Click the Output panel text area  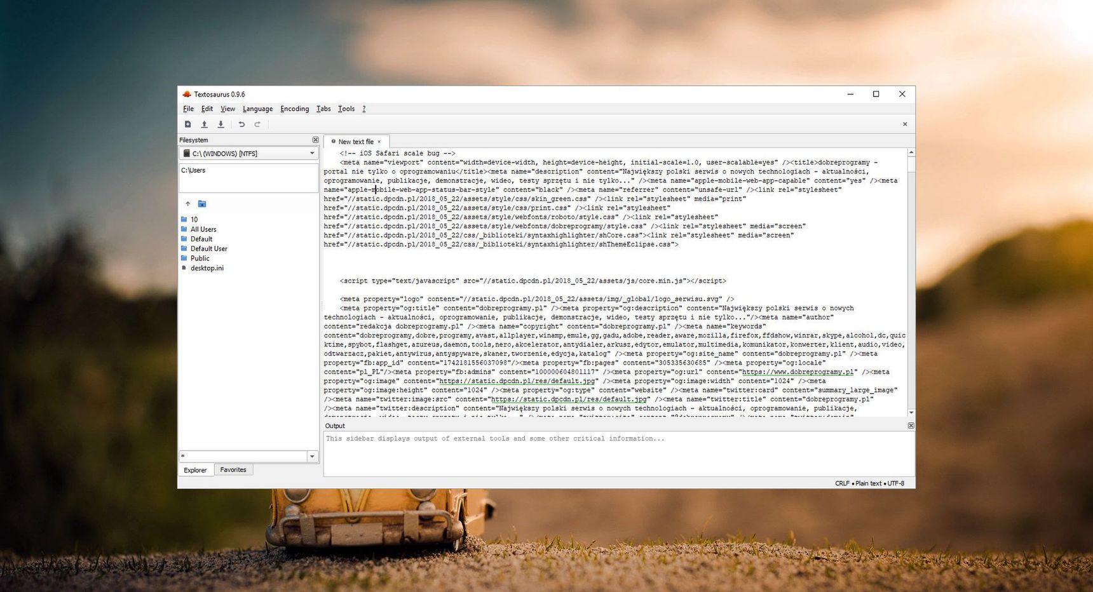click(618, 454)
